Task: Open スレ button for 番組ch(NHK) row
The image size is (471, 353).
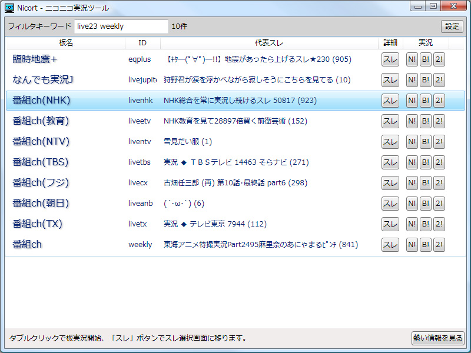Action: pyautogui.click(x=390, y=101)
